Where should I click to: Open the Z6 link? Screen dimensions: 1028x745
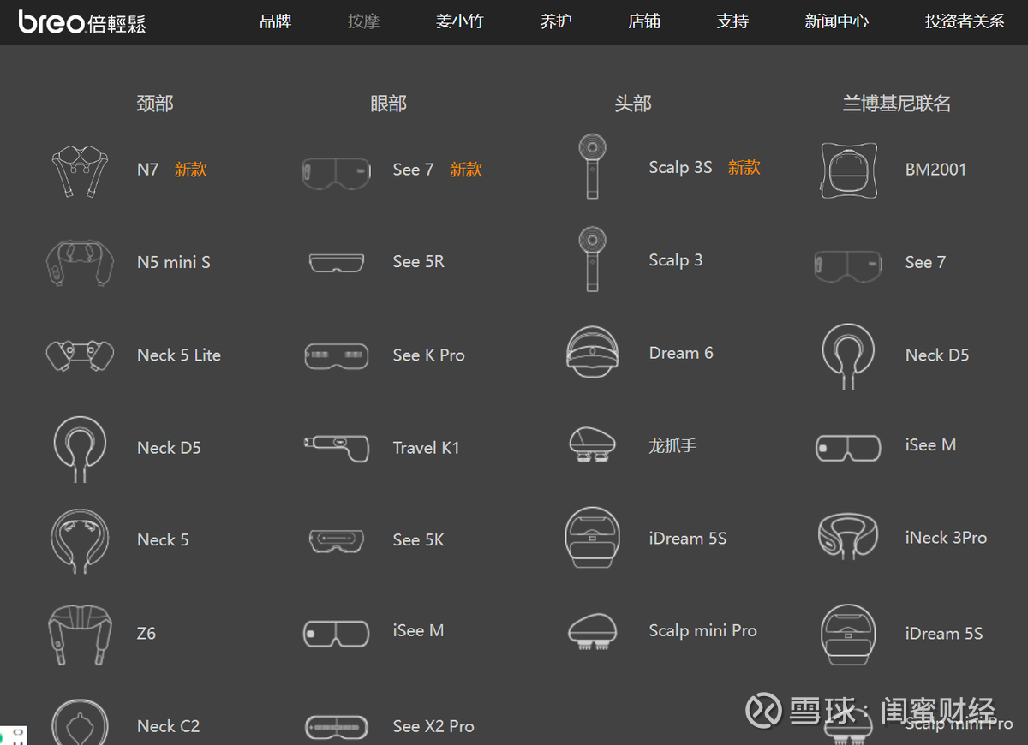coord(146,634)
